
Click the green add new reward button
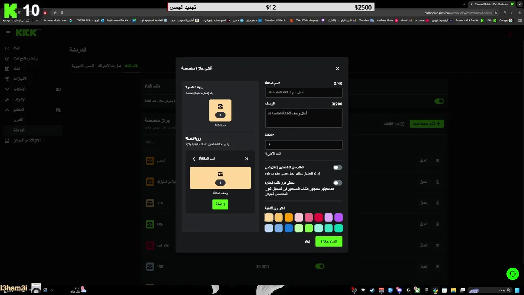(x=427, y=123)
